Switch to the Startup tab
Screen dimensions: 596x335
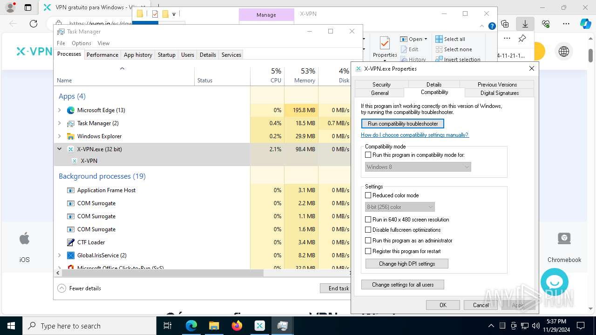coord(166,55)
